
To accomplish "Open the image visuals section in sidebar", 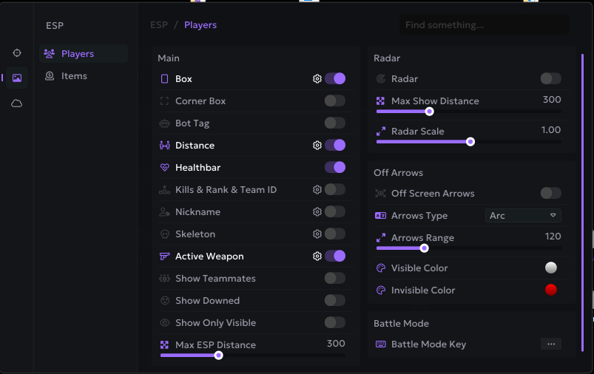I will (16, 78).
